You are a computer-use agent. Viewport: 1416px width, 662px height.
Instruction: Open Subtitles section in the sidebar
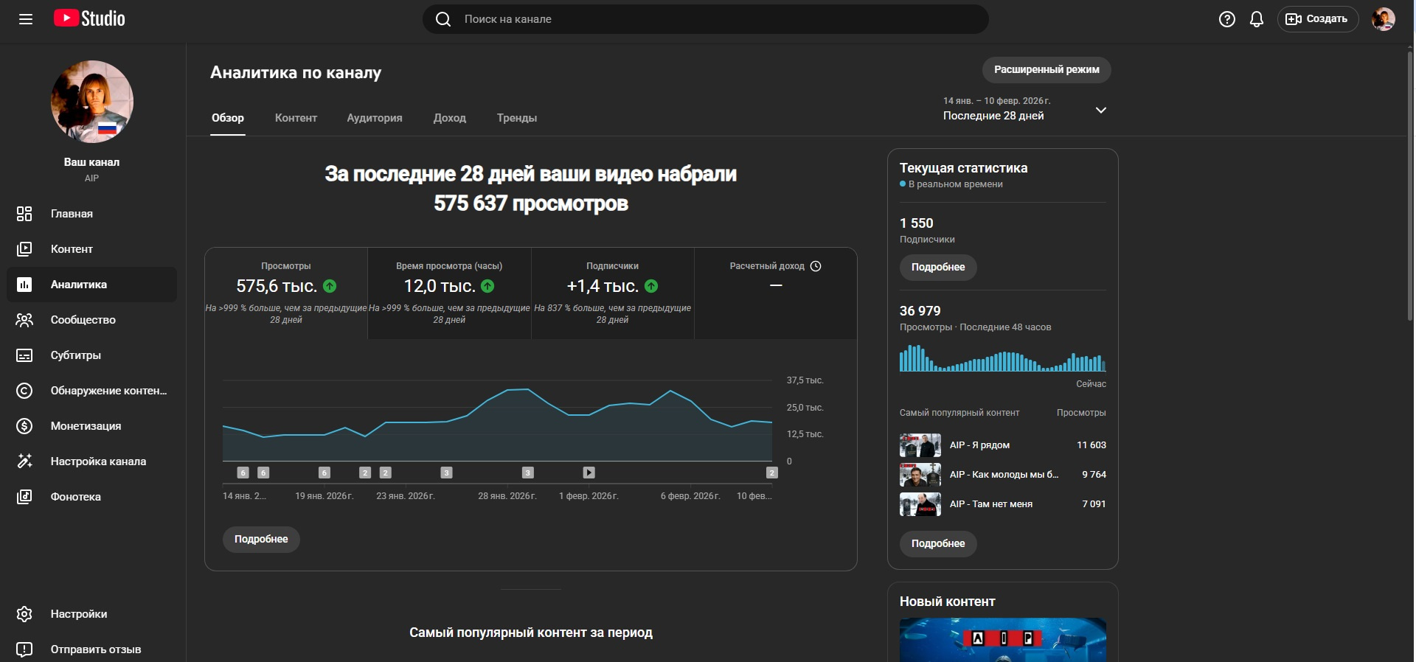(75, 355)
